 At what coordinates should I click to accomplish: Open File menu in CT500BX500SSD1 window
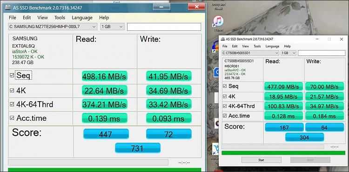point(225,46)
